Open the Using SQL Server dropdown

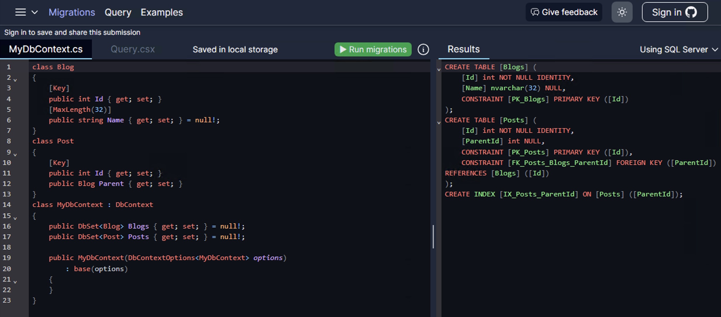point(678,49)
